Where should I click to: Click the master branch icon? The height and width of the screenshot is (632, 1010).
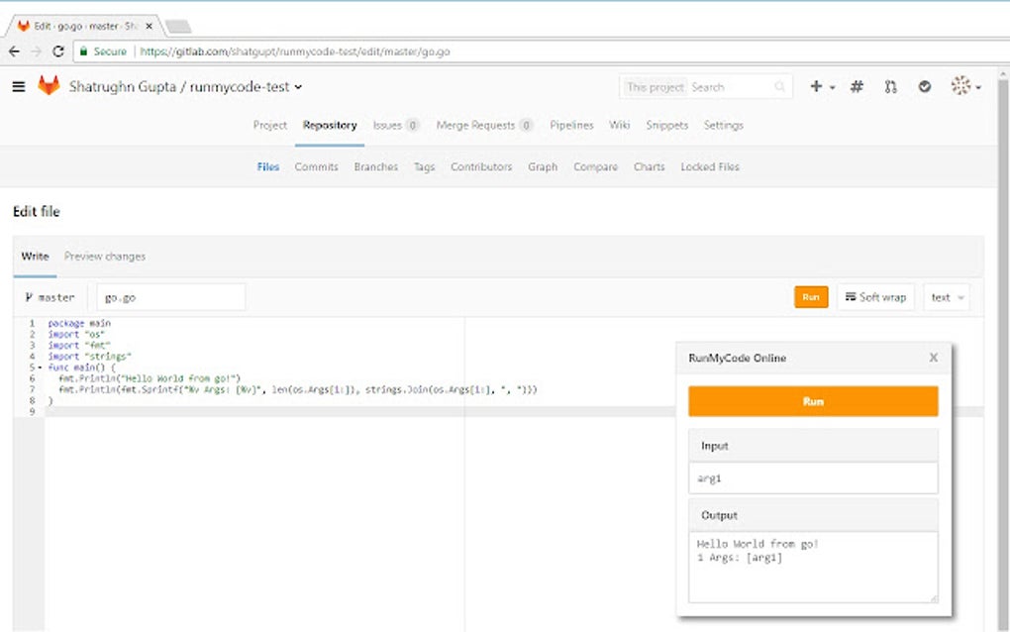click(28, 296)
